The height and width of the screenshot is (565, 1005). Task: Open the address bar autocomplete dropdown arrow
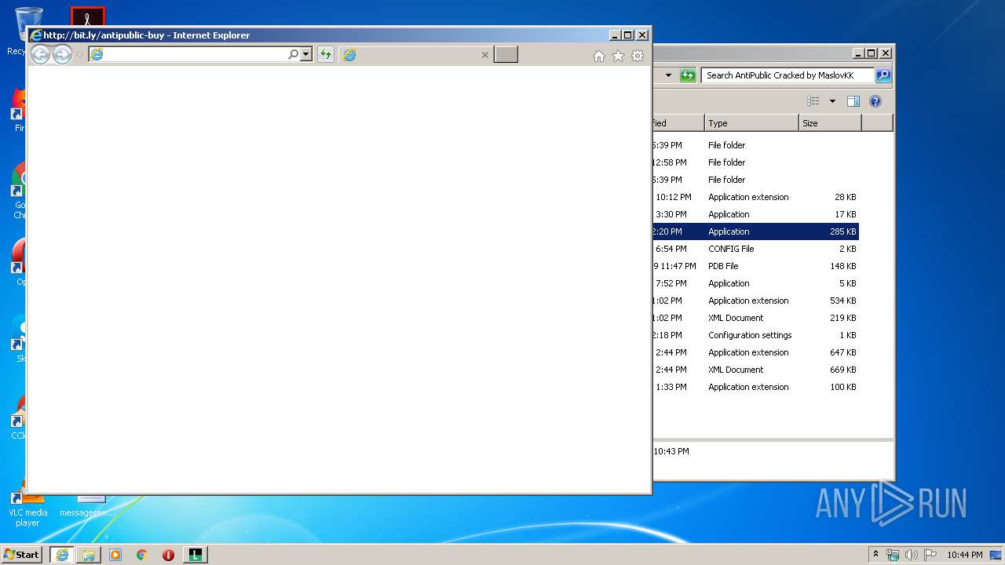(x=306, y=54)
